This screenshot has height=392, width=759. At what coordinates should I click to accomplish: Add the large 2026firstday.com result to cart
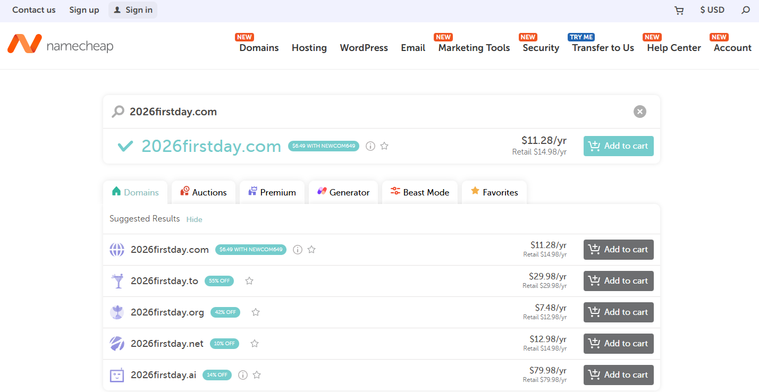[x=619, y=146]
